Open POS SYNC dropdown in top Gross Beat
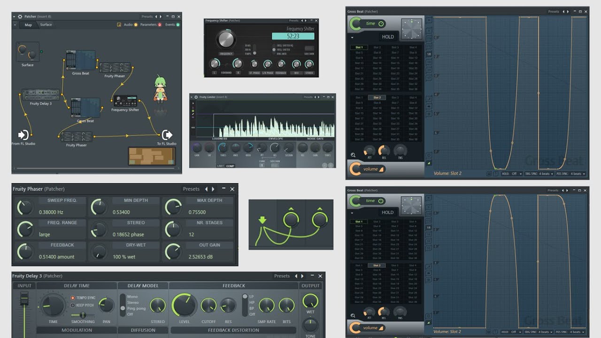This screenshot has height=338, width=601. click(570, 174)
